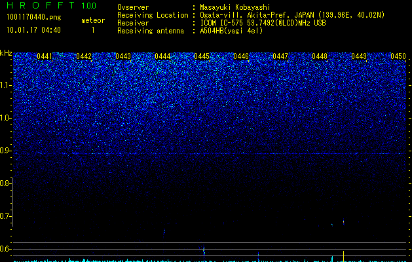
Task: Click the 0446 time marker
Action: click(241, 56)
